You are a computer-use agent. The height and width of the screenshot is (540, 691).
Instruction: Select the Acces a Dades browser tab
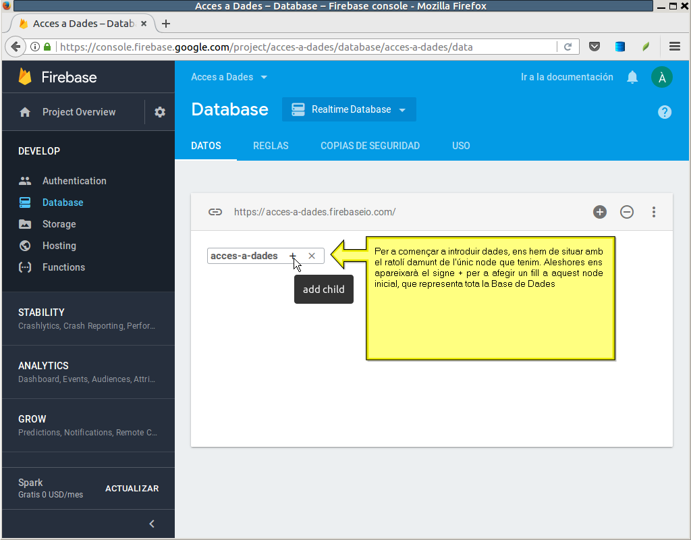point(83,24)
